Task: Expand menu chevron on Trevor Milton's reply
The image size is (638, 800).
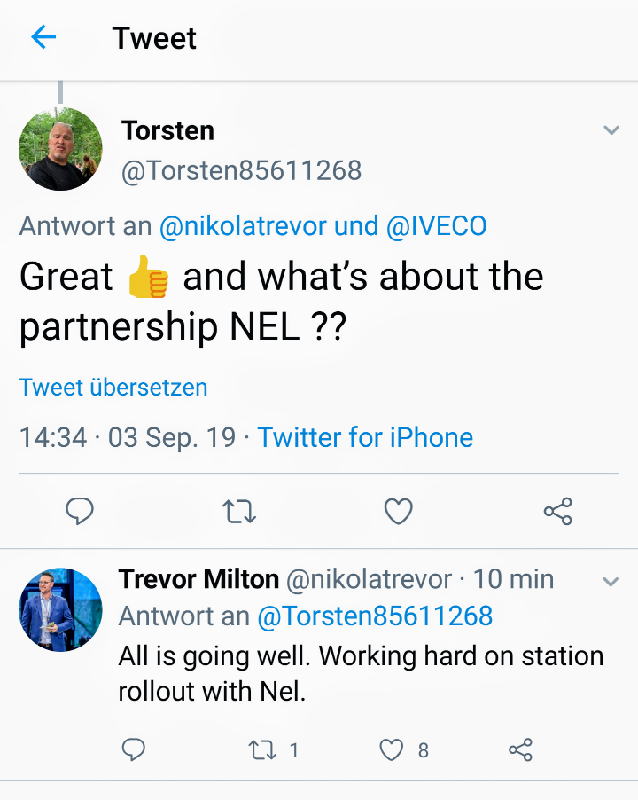Action: tap(611, 583)
